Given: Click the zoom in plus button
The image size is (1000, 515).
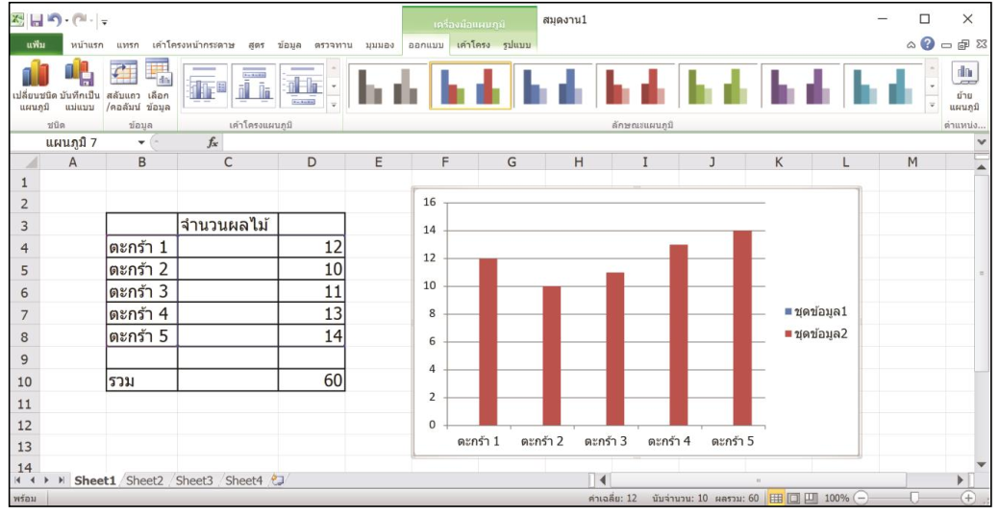Looking at the screenshot, I should 967,499.
